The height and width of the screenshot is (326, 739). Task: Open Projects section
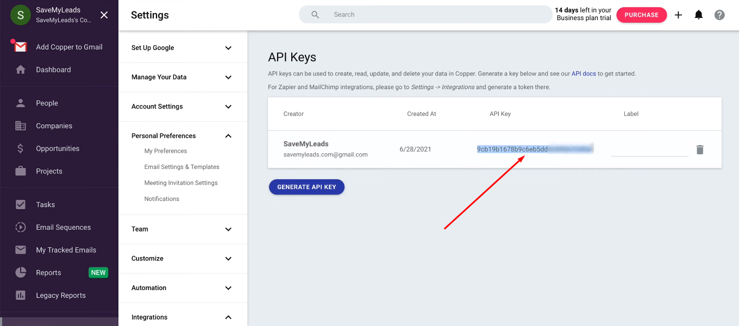49,171
